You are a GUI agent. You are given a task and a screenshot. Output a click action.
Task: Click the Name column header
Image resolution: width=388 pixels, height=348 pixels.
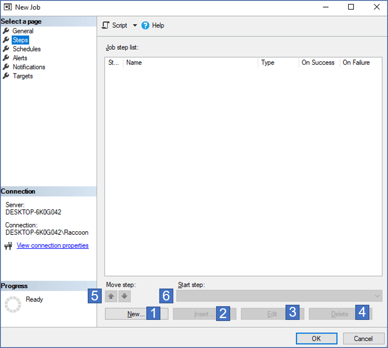click(x=134, y=63)
